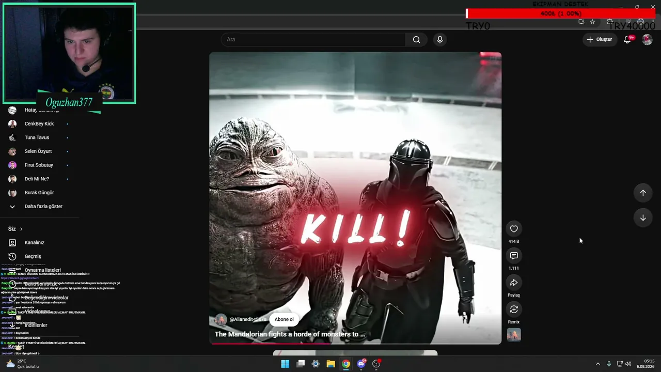Remix this short

(x=514, y=309)
